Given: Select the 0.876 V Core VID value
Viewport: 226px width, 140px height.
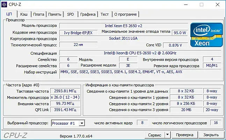Looking at the screenshot, I should tap(175, 45).
